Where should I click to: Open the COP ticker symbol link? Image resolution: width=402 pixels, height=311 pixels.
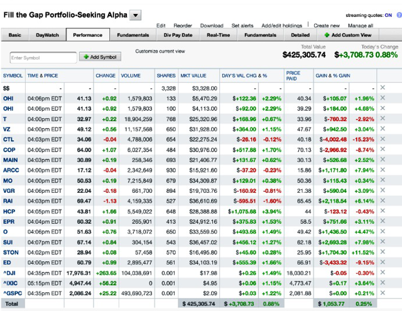click(x=9, y=150)
